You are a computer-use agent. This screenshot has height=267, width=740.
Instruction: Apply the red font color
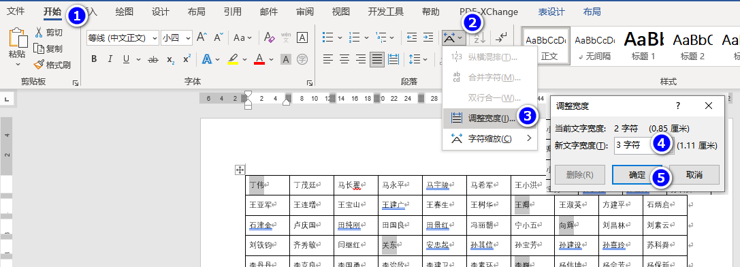pyautogui.click(x=259, y=59)
